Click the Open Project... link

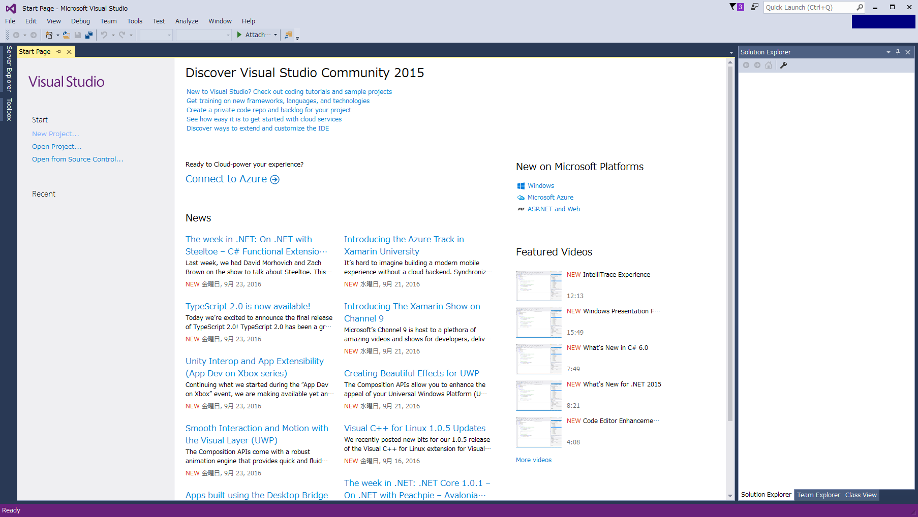coord(57,147)
